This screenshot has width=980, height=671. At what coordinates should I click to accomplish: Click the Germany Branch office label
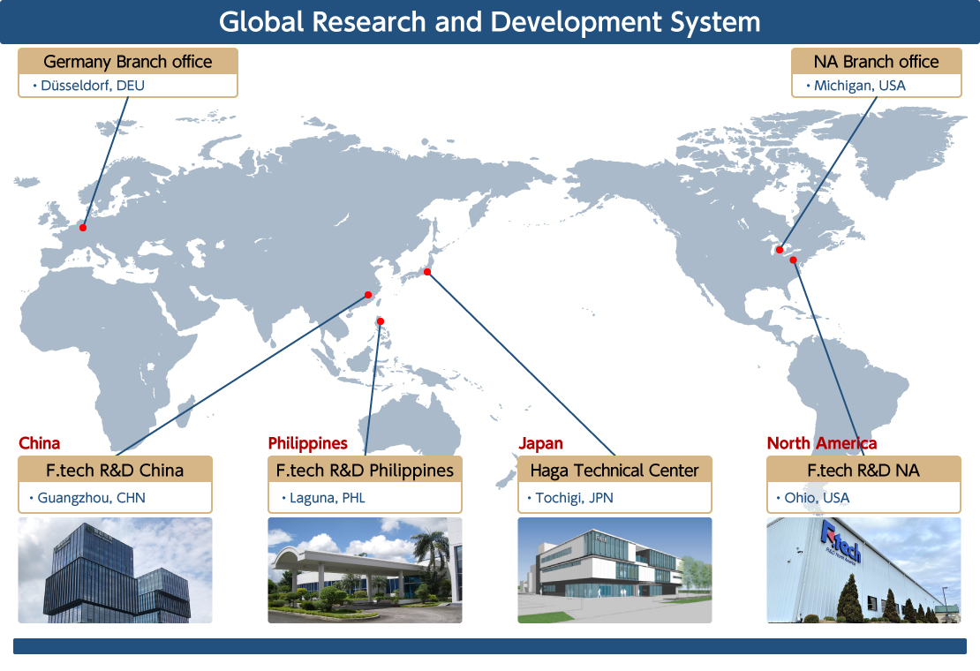[x=127, y=61]
